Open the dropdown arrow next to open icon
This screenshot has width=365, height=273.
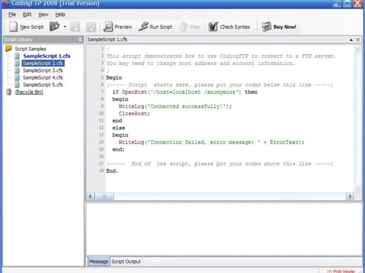coord(65,27)
